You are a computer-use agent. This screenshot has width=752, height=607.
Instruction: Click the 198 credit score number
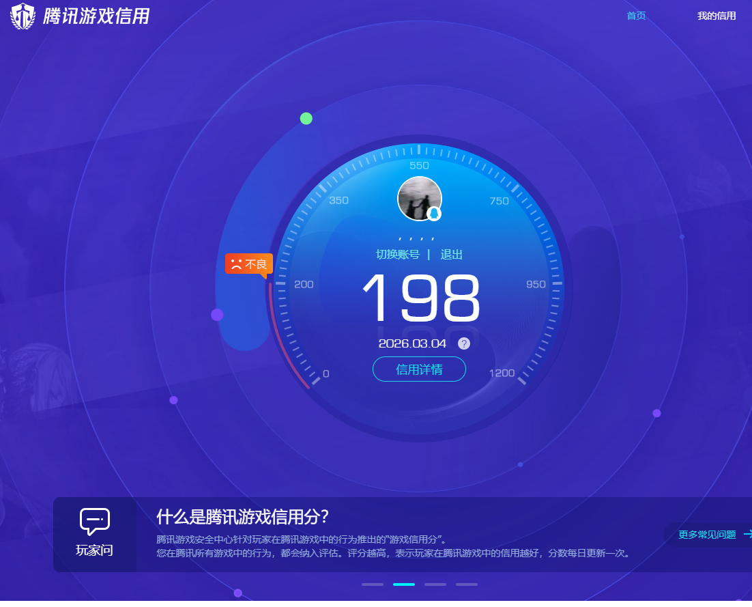click(421, 298)
